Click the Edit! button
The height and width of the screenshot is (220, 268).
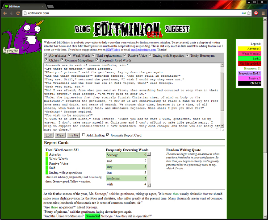(49, 135)
